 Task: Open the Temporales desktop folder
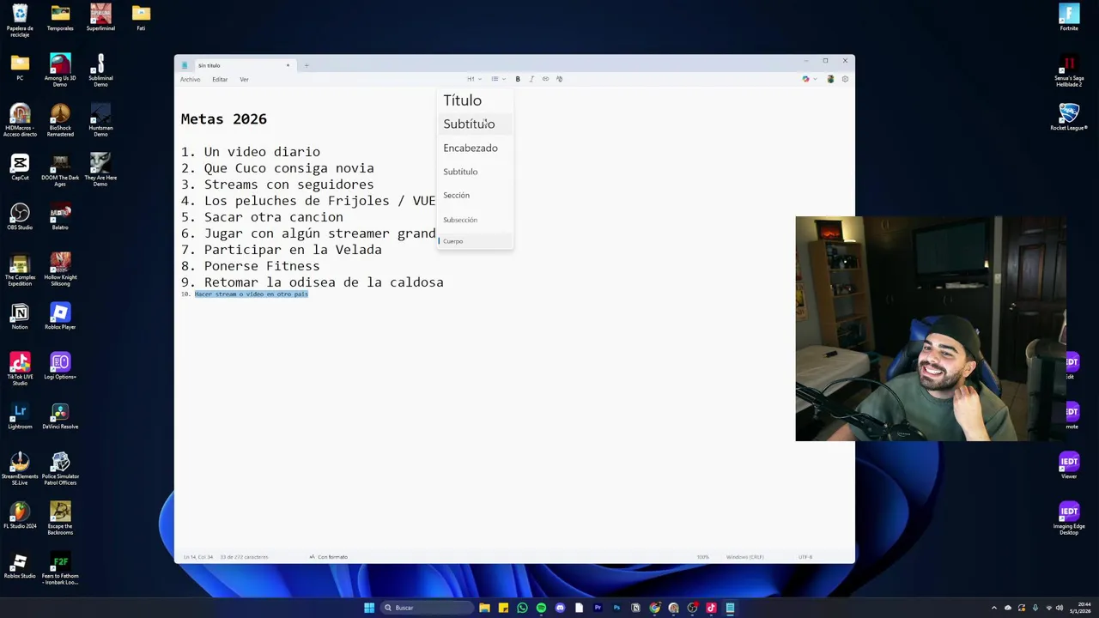point(60,18)
